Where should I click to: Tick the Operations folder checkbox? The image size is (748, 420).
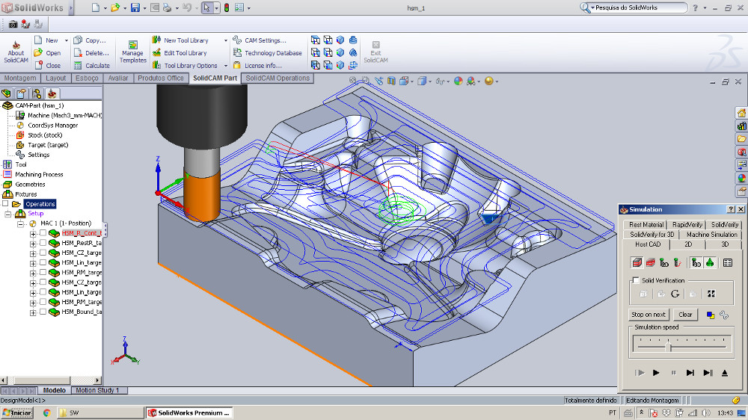[5, 203]
